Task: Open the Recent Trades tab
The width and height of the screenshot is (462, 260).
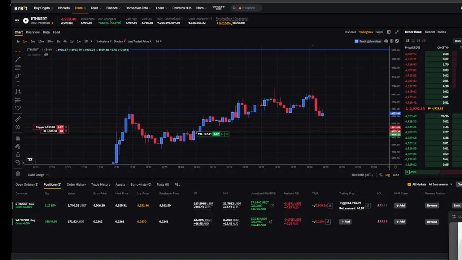Action: (x=435, y=32)
